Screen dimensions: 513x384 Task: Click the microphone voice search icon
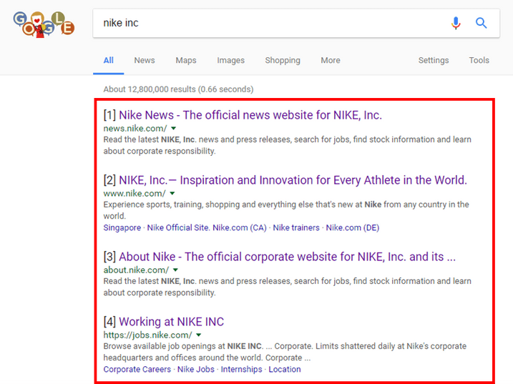coord(456,23)
